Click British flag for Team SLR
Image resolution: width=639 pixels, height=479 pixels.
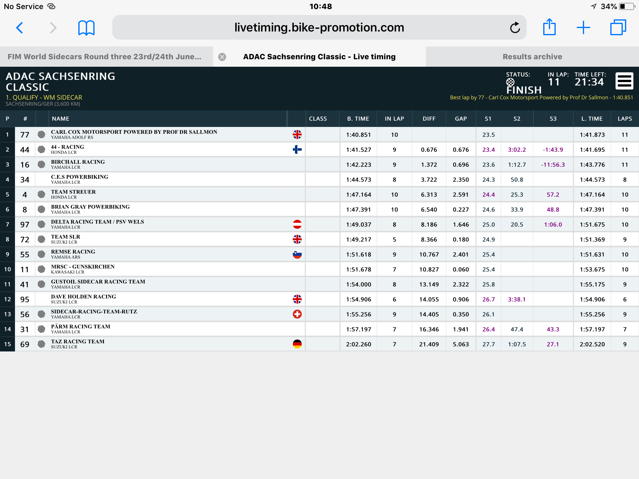(x=297, y=239)
